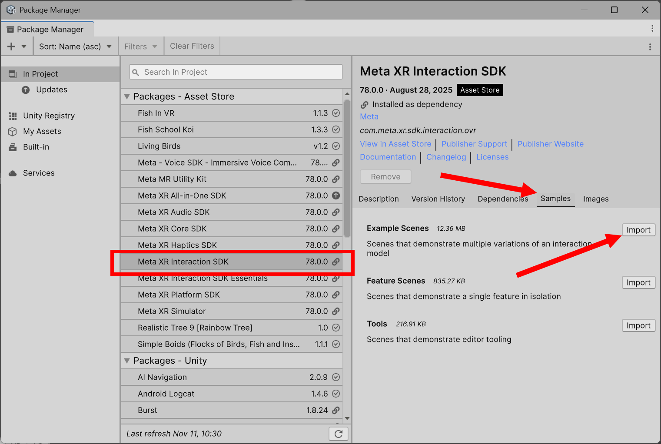Open My Assets in the sidebar
The width and height of the screenshot is (661, 444).
coord(60,131)
